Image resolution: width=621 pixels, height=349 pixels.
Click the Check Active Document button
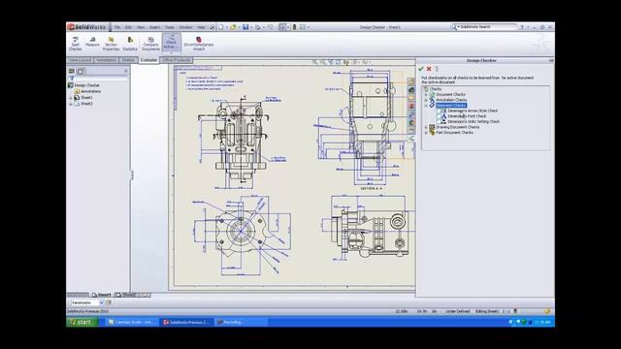(x=171, y=42)
